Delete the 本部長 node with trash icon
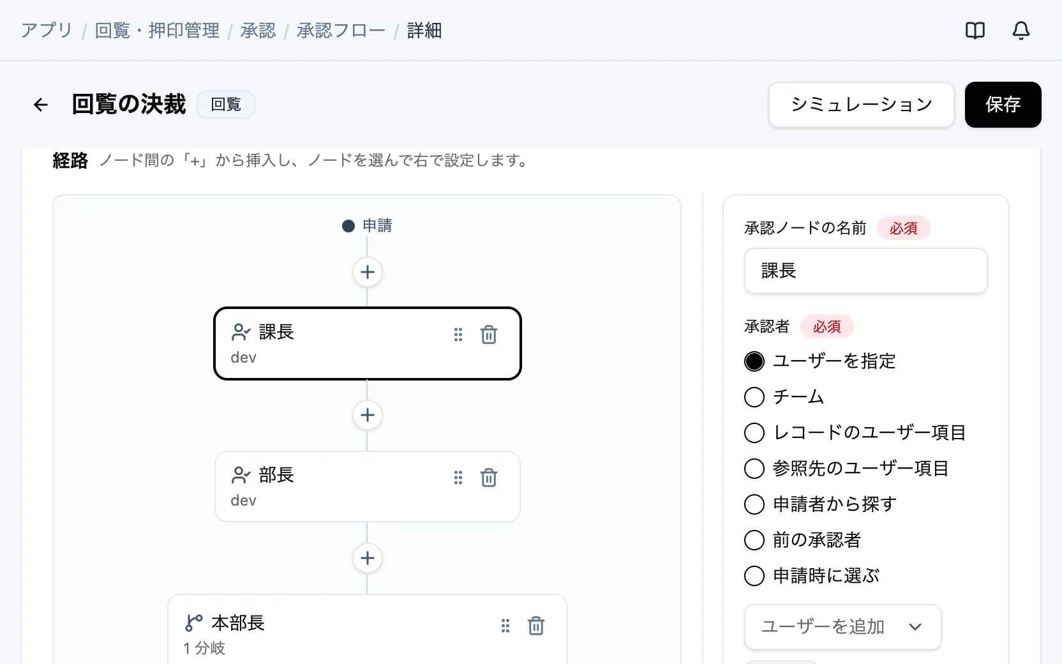The height and width of the screenshot is (664, 1062). click(536, 626)
